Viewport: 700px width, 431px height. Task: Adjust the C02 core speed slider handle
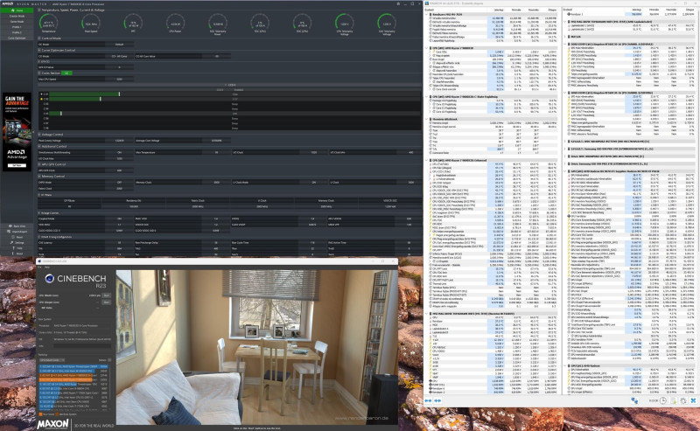(x=100, y=99)
